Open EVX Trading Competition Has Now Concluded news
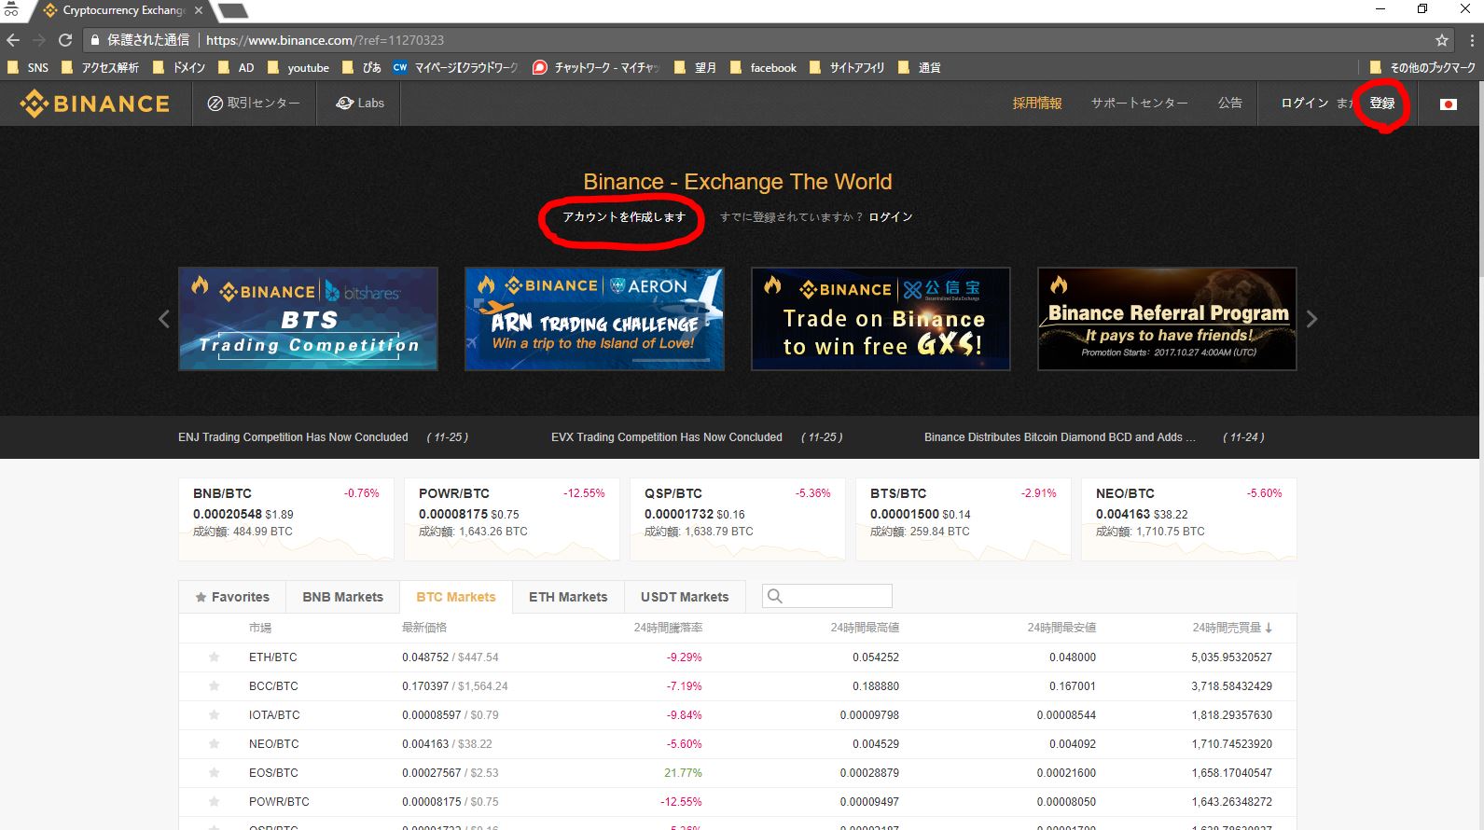This screenshot has height=830, width=1484. coord(666,437)
